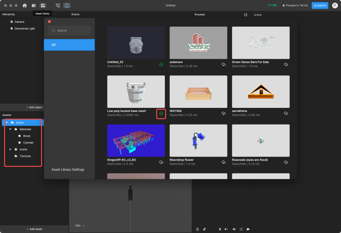341x233 pixels.
Task: Click the TikTok icon in Preview bar
Action: coord(204,229)
